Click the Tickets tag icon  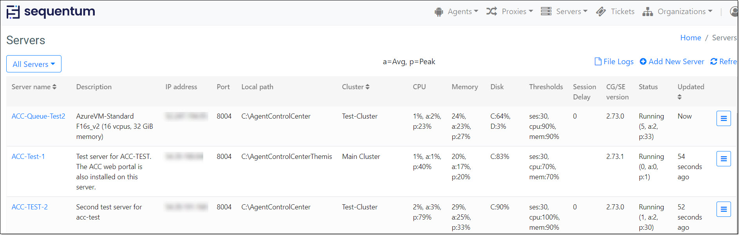click(601, 12)
